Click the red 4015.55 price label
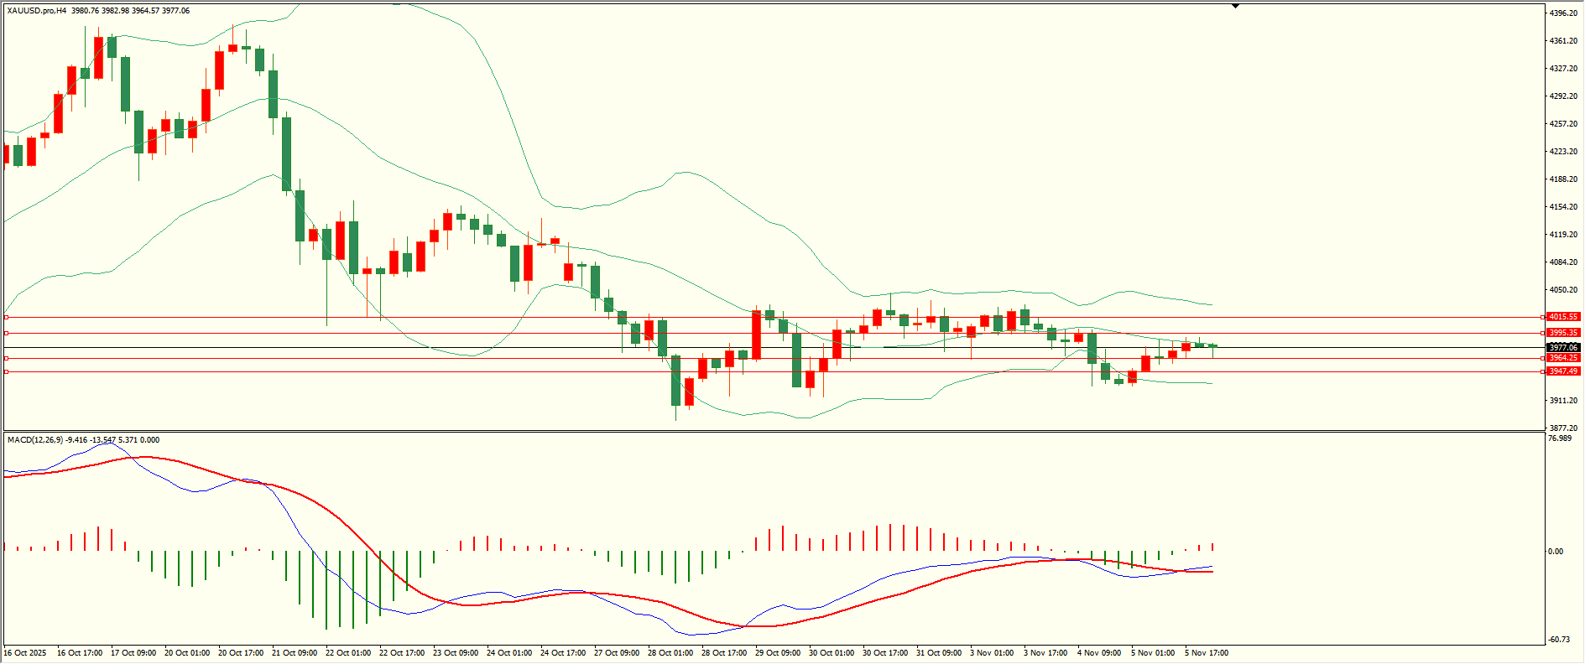Screen dimensions: 1585x664 point(1563,317)
